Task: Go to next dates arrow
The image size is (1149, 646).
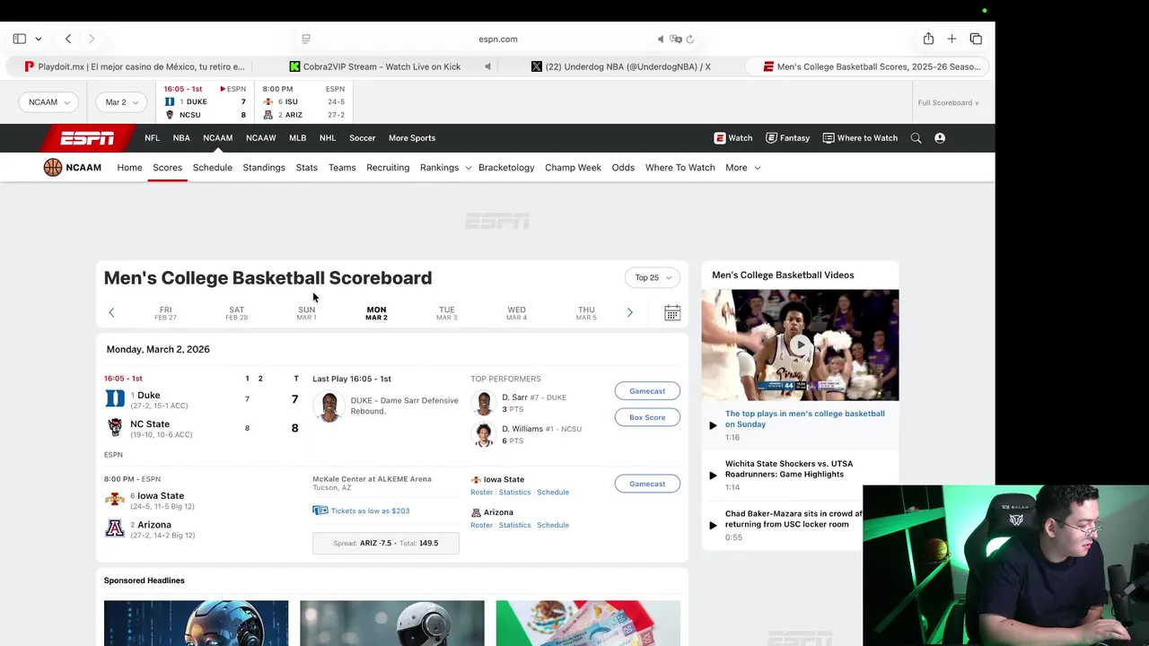Action: (629, 312)
